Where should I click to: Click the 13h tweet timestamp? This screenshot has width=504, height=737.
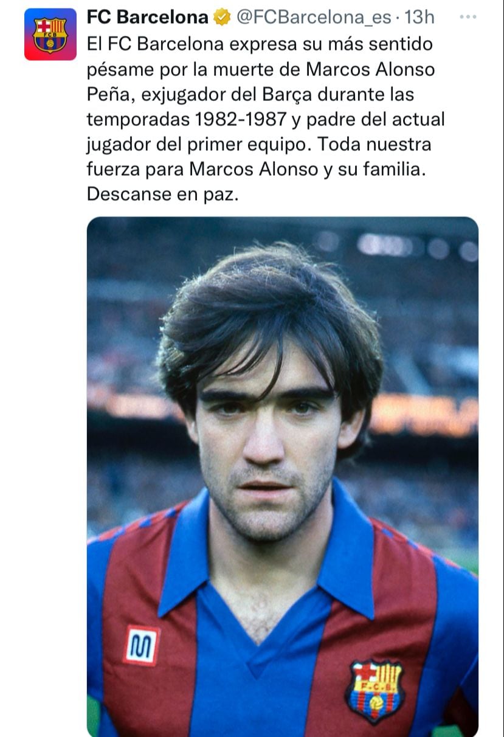click(x=419, y=18)
